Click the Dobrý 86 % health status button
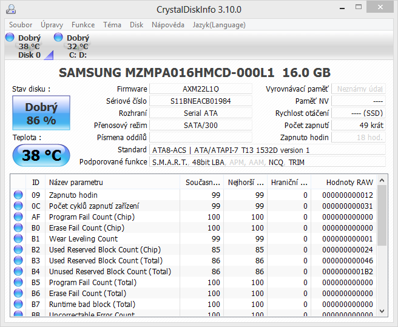Image resolution: width=398 pixels, height=327 pixels. (41, 113)
